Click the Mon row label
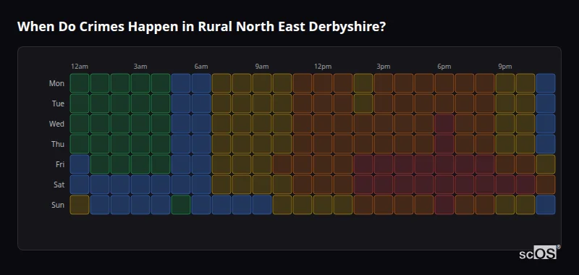The width and height of the screenshot is (579, 275). tap(56, 83)
